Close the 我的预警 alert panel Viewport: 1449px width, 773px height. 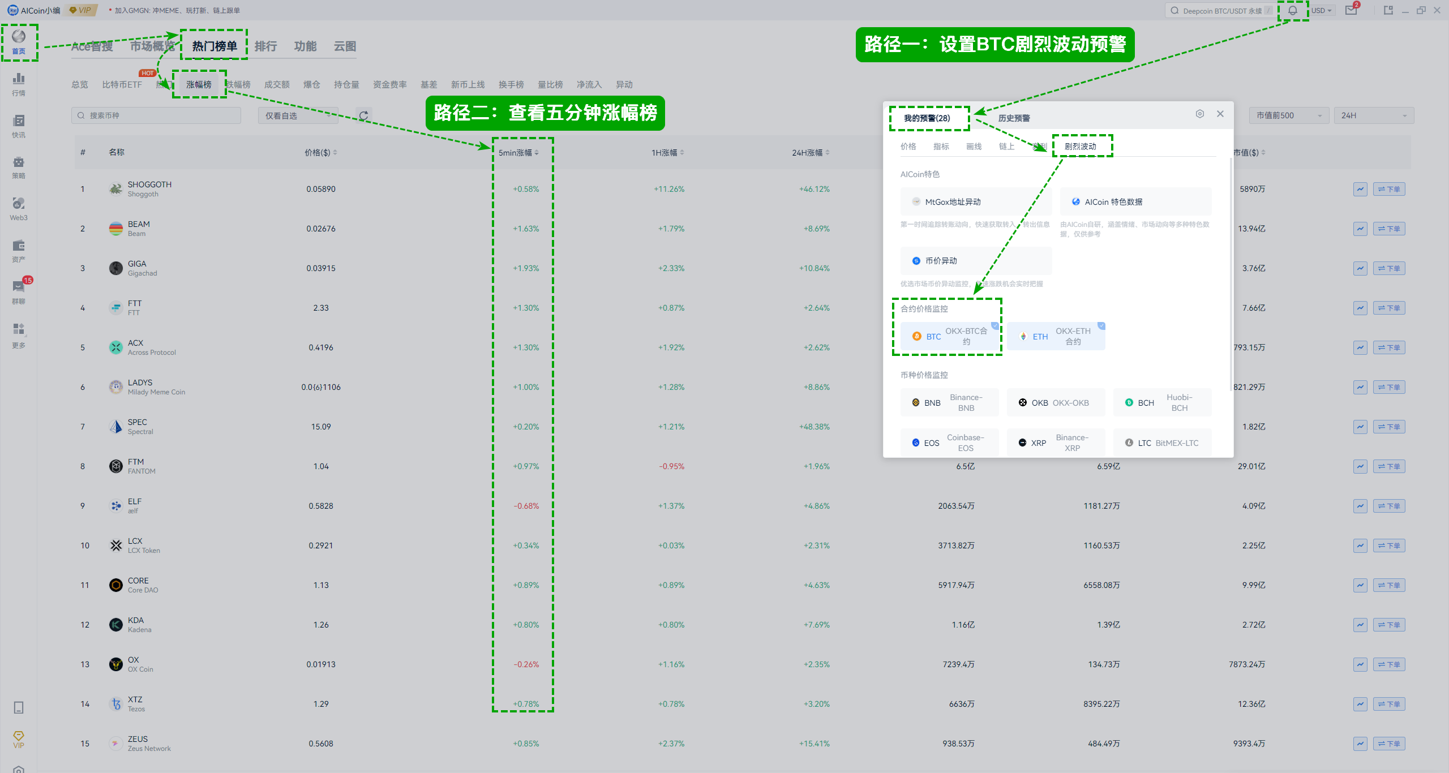(1220, 114)
